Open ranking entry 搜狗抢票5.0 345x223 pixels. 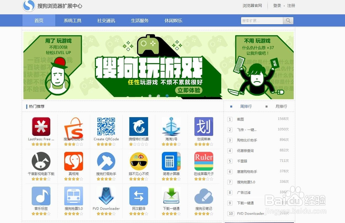(246, 182)
